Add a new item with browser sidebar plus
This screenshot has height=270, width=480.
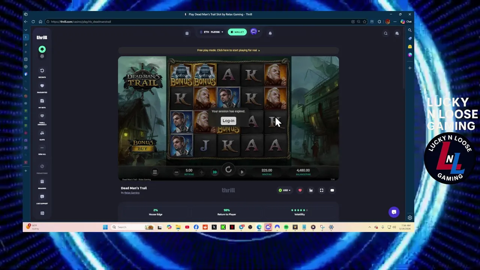(x=410, y=68)
